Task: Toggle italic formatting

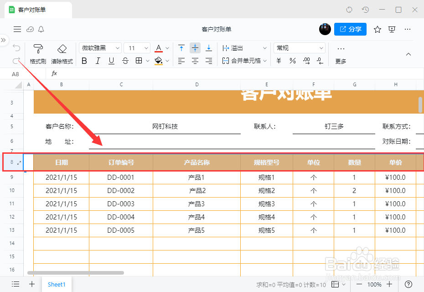Action: [98, 60]
